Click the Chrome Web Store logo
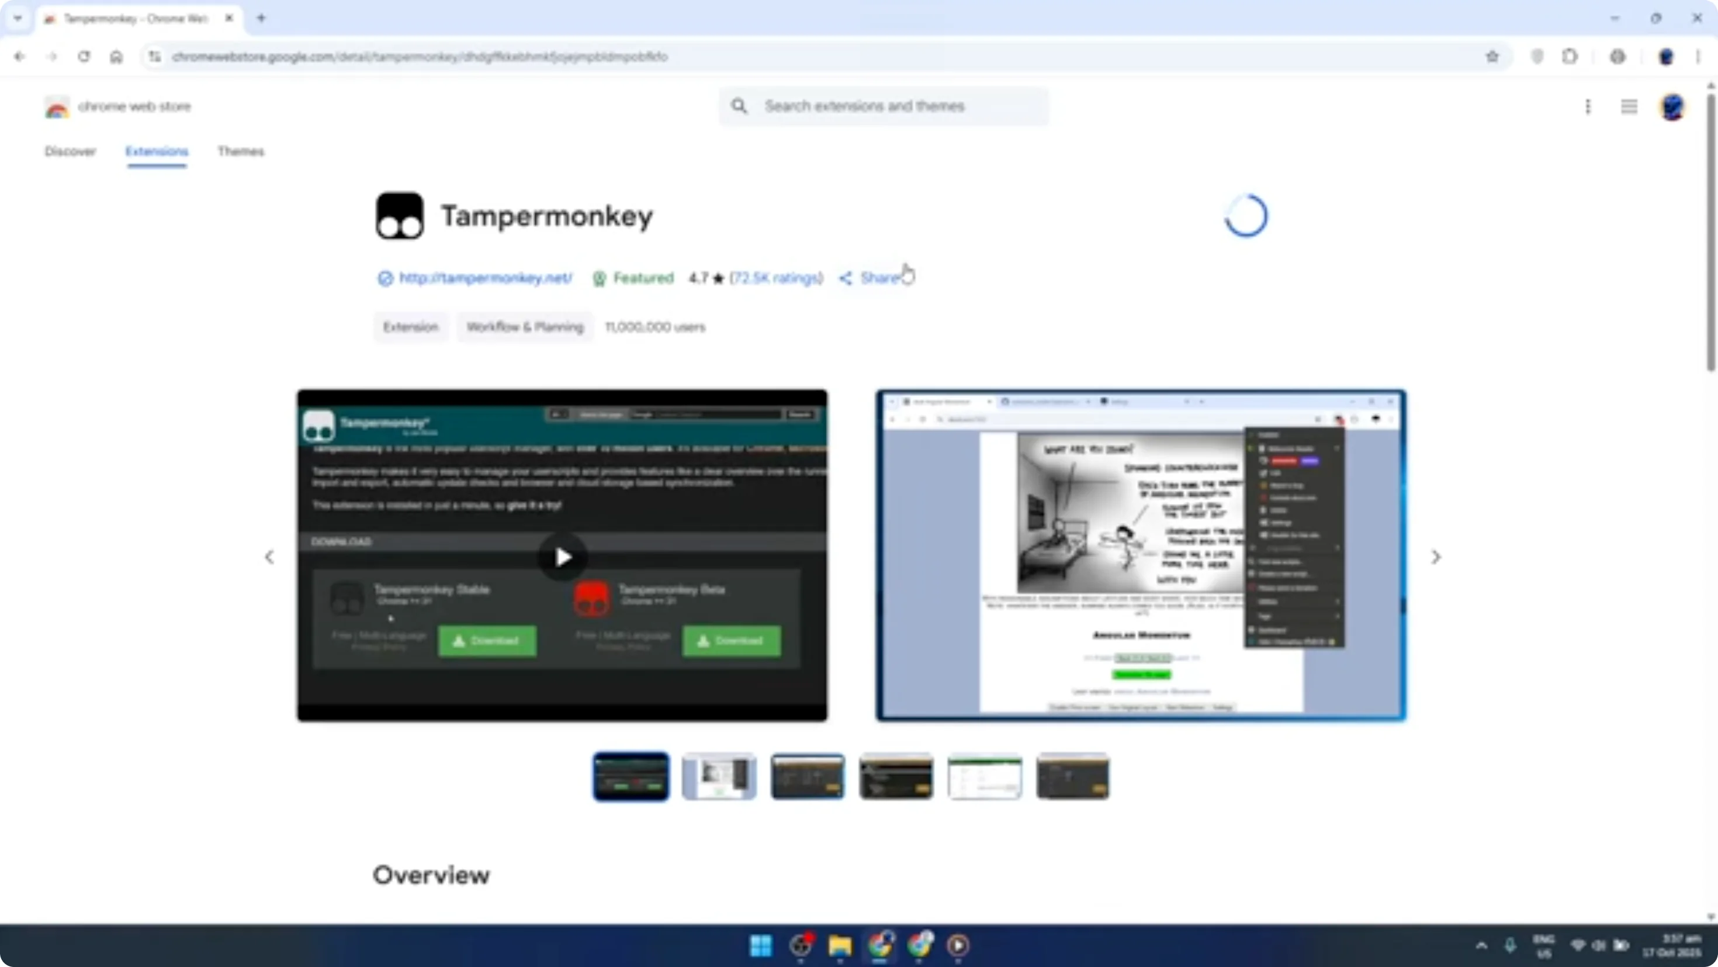Screen dimensions: 1718x967 click(57, 107)
